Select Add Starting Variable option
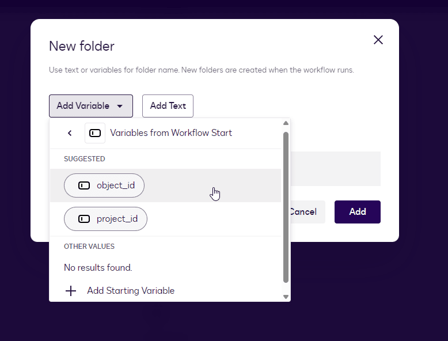448x341 pixels. (130, 291)
